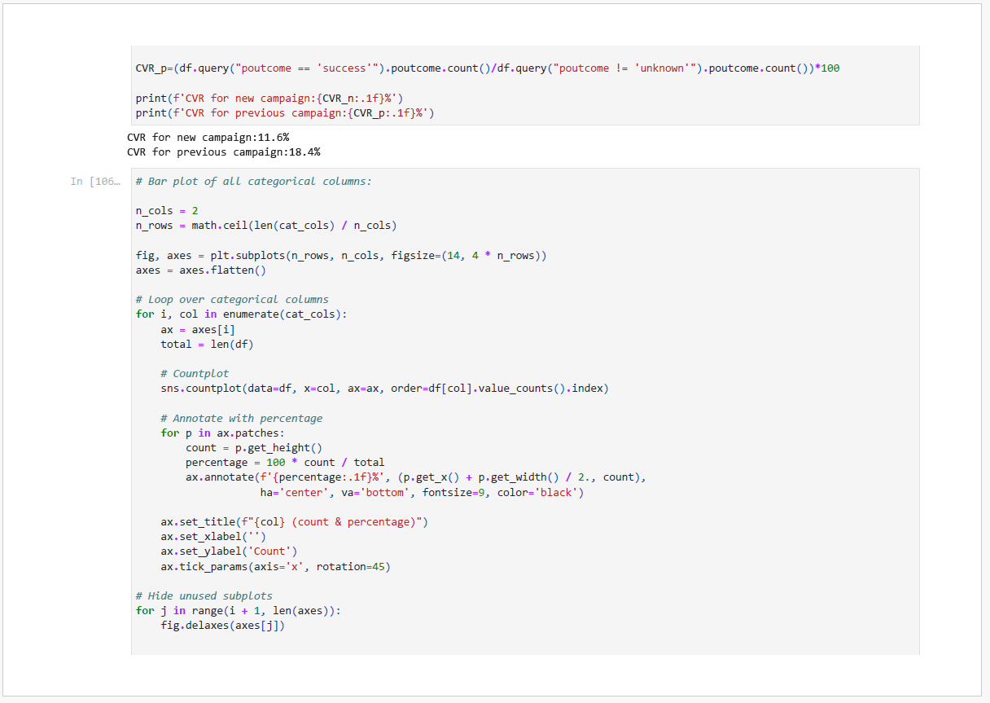Image resolution: width=990 pixels, height=703 pixels.
Task: Click the ax.set_ylabel('Count') line
Action: tap(229, 551)
